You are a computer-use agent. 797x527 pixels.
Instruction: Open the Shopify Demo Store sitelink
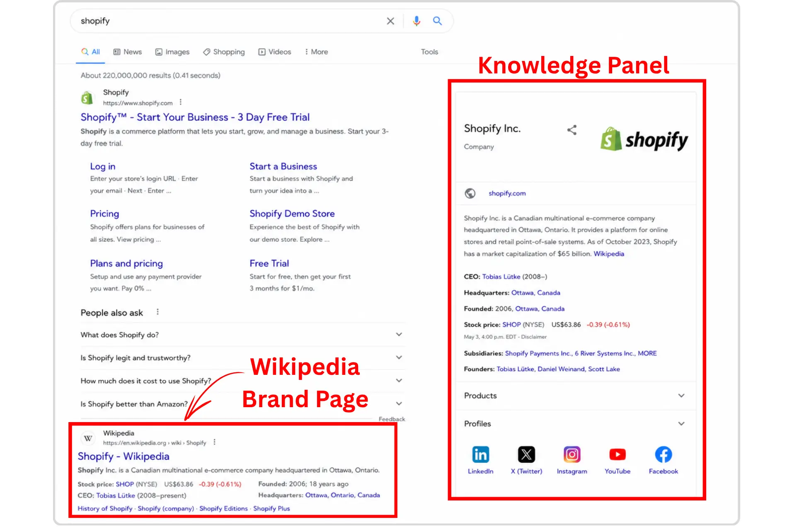pos(292,214)
